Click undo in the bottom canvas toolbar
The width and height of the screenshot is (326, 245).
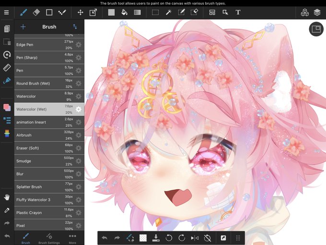click(105, 238)
